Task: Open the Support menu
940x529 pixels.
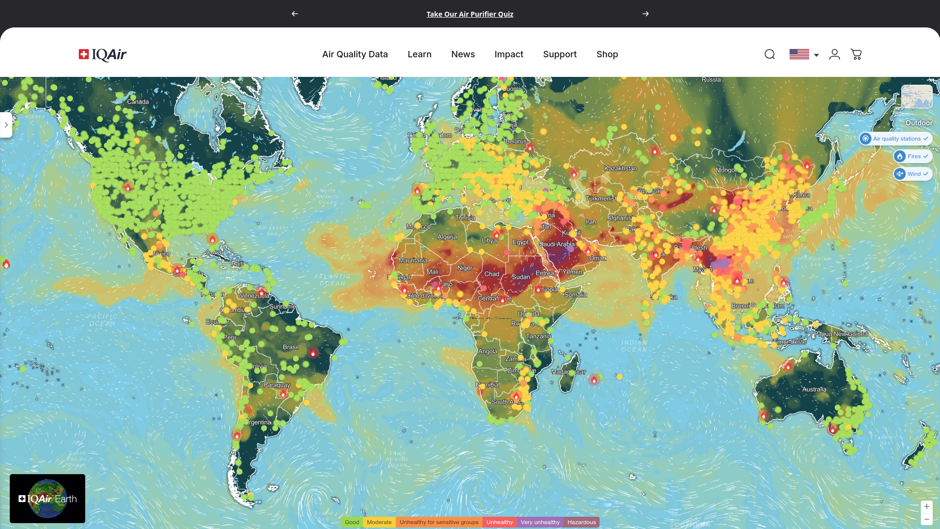Action: point(560,54)
